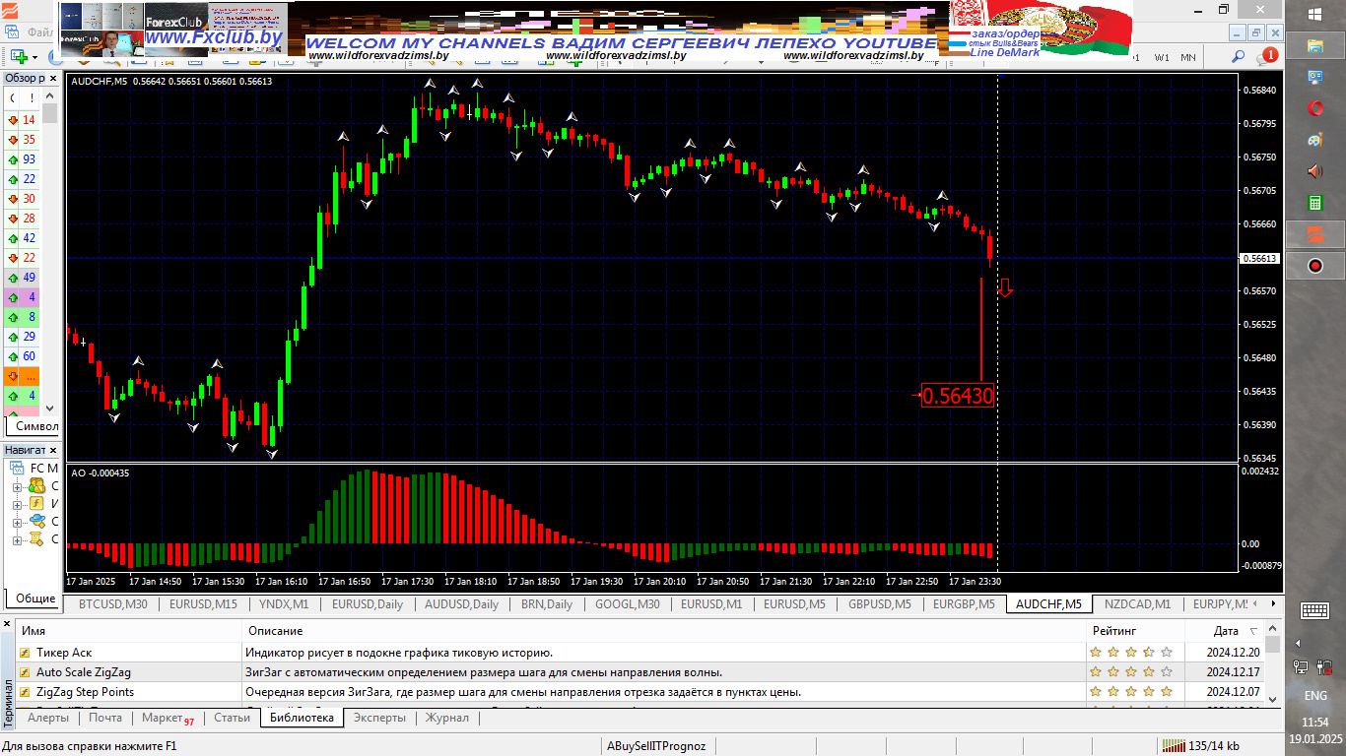Open the search magnifier in the toolbar
Screen dimensions: 1346x756
pyautogui.click(x=1237, y=57)
